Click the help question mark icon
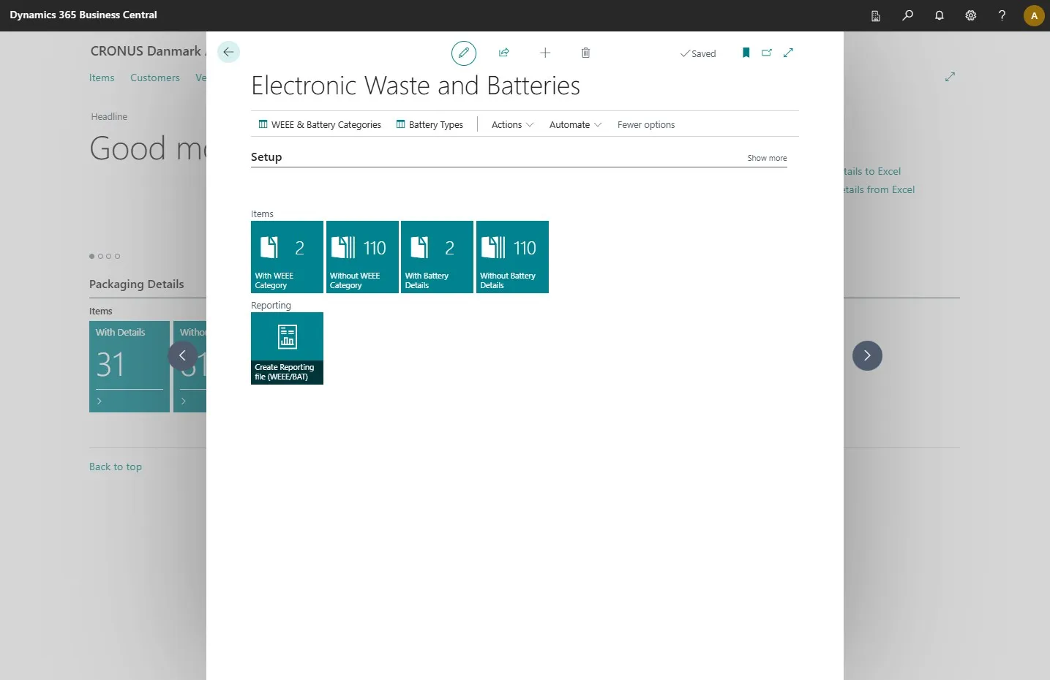The image size is (1050, 680). (x=1002, y=15)
